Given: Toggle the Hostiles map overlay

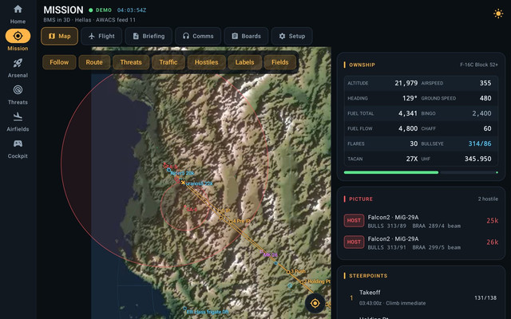Looking at the screenshot, I should pyautogui.click(x=206, y=62).
